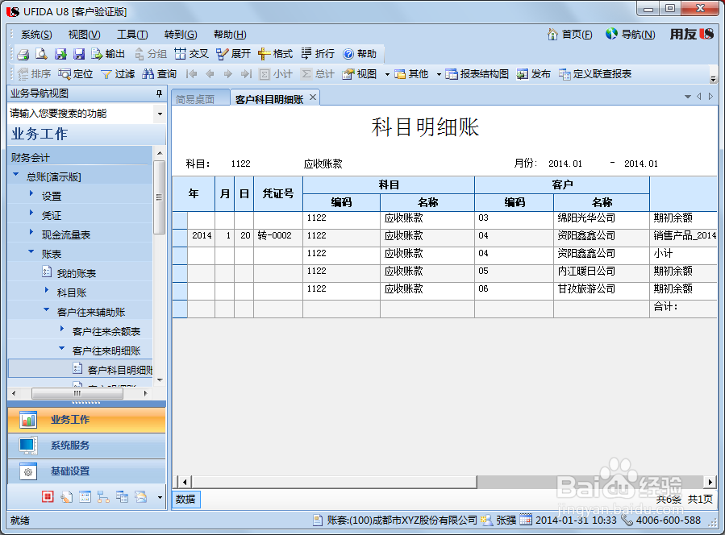Switch to 基础设置 navigation panel
This screenshot has height=535, width=725.
pyautogui.click(x=86, y=471)
